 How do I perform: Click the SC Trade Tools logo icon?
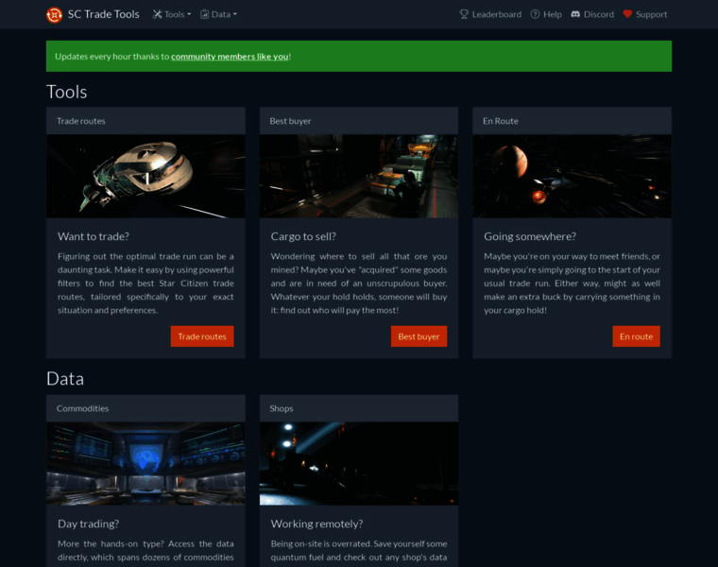pyautogui.click(x=54, y=15)
